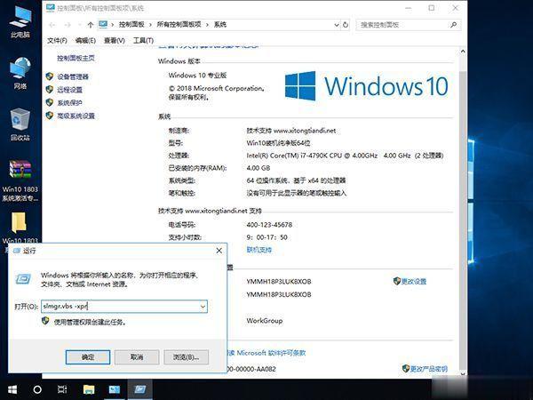Viewport: 533px width, 400px height.
Task: Click the back arrow in Control Panel
Action: point(52,24)
